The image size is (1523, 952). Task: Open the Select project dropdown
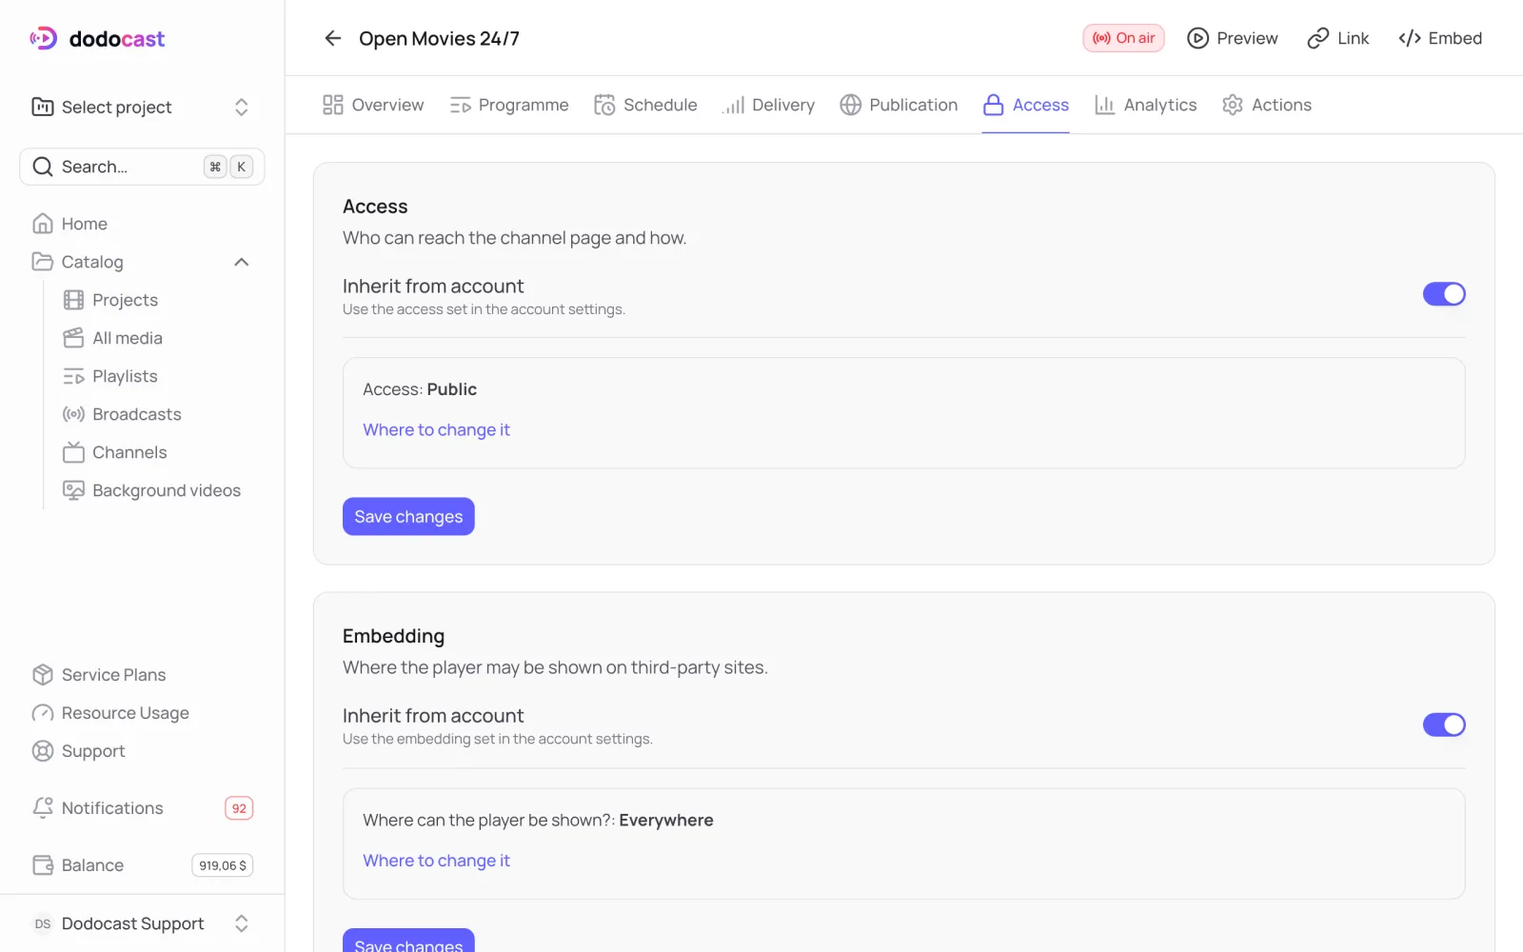point(142,107)
